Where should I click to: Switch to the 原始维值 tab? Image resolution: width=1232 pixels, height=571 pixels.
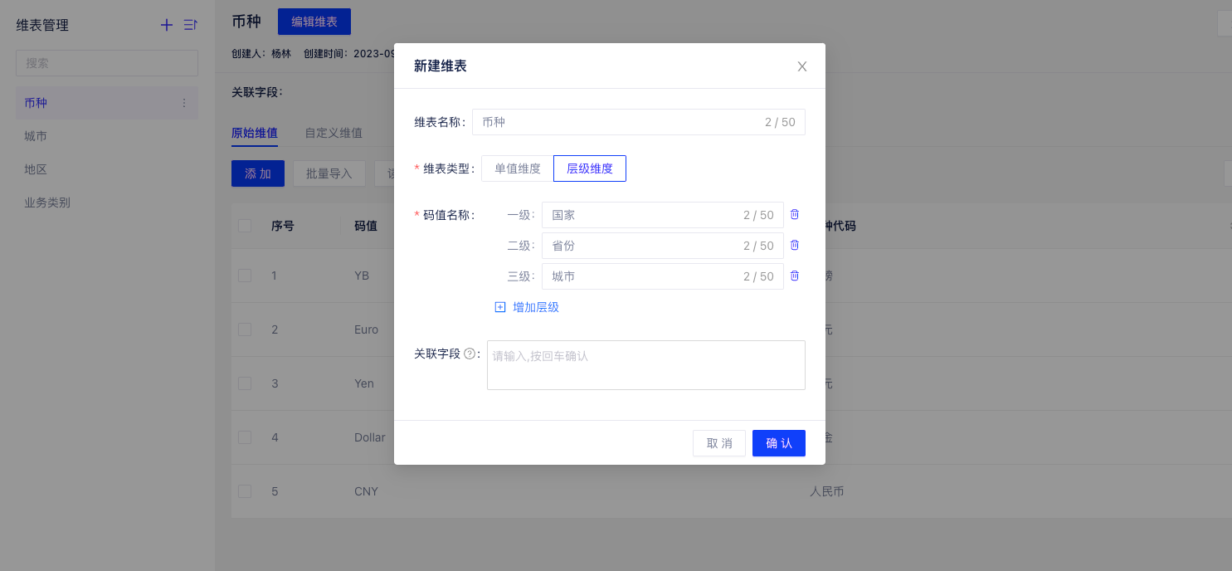pos(254,133)
